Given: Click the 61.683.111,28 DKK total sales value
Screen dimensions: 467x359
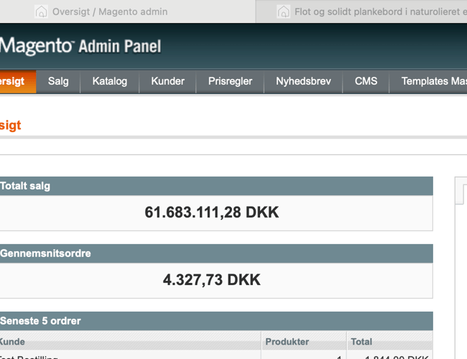Looking at the screenshot, I should [x=212, y=213].
